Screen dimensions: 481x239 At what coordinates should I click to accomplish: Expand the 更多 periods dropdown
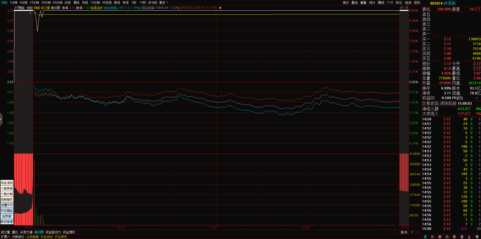(163, 3)
